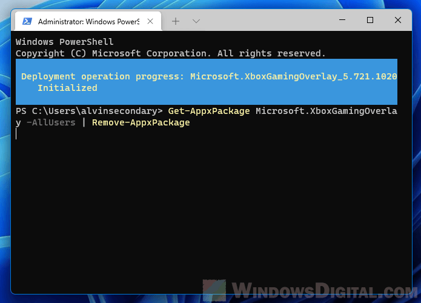Viewport: 421px width, 303px height.
Task: Click the "Windows PowerShell" header line
Action: (64, 42)
